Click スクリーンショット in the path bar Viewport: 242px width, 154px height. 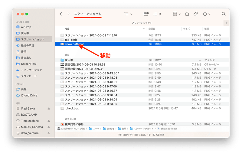tap(142, 129)
